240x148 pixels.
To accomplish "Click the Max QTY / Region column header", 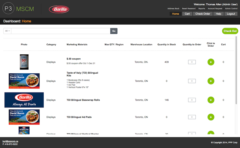I will coord(114,45).
